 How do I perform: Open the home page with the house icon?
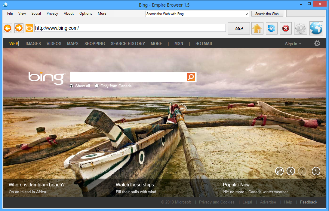coord(257,28)
